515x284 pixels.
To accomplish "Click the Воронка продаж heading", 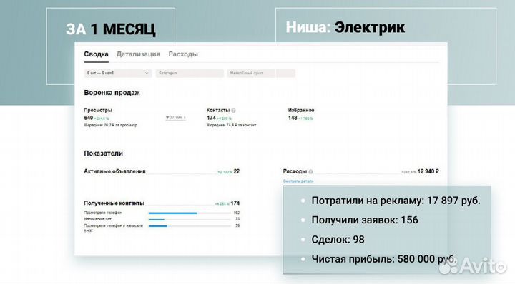I will click(x=112, y=93).
